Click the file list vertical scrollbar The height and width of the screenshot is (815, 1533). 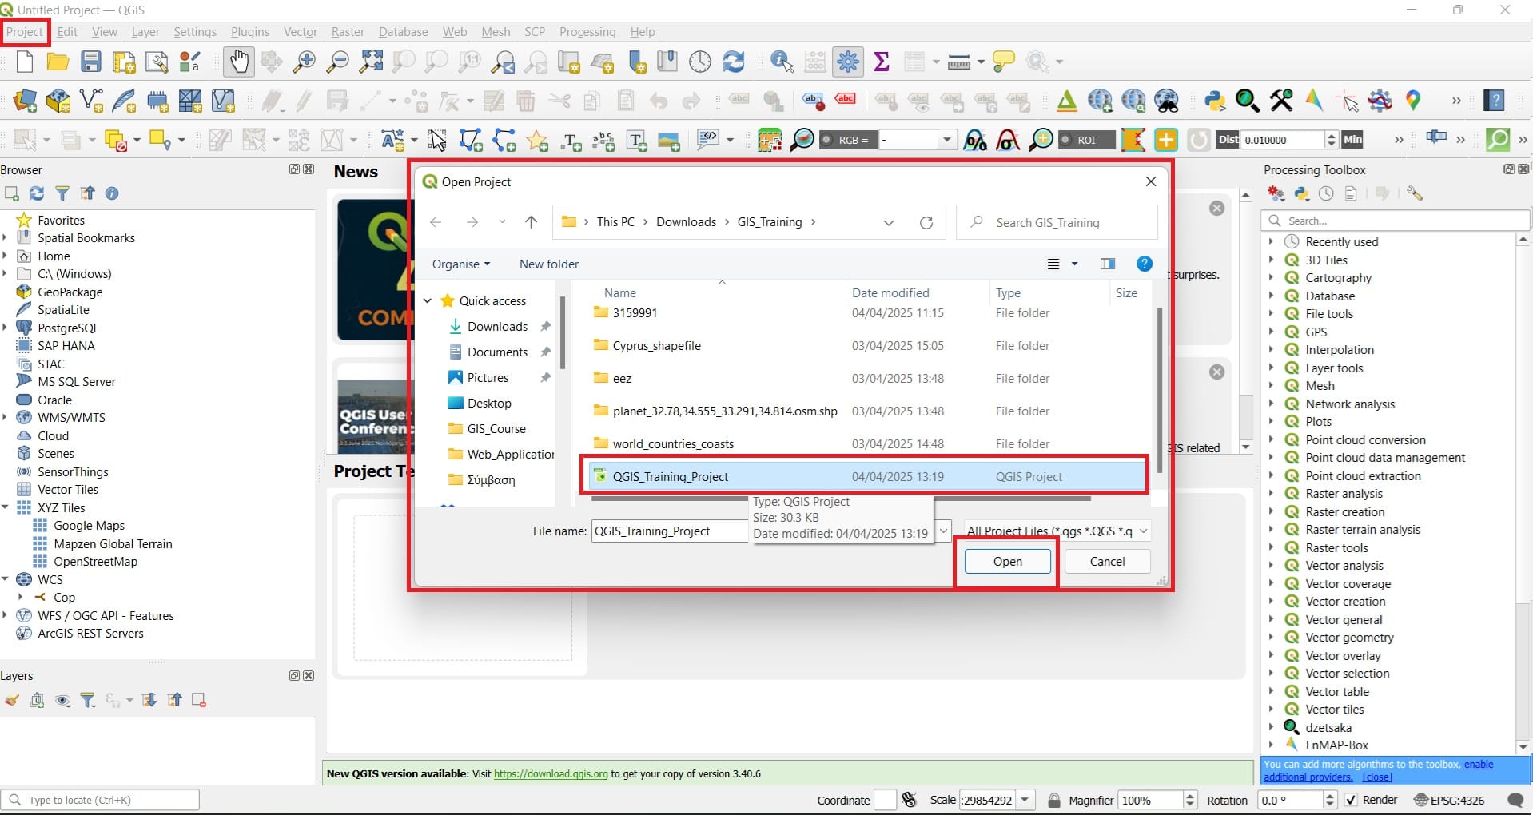pos(1159,389)
